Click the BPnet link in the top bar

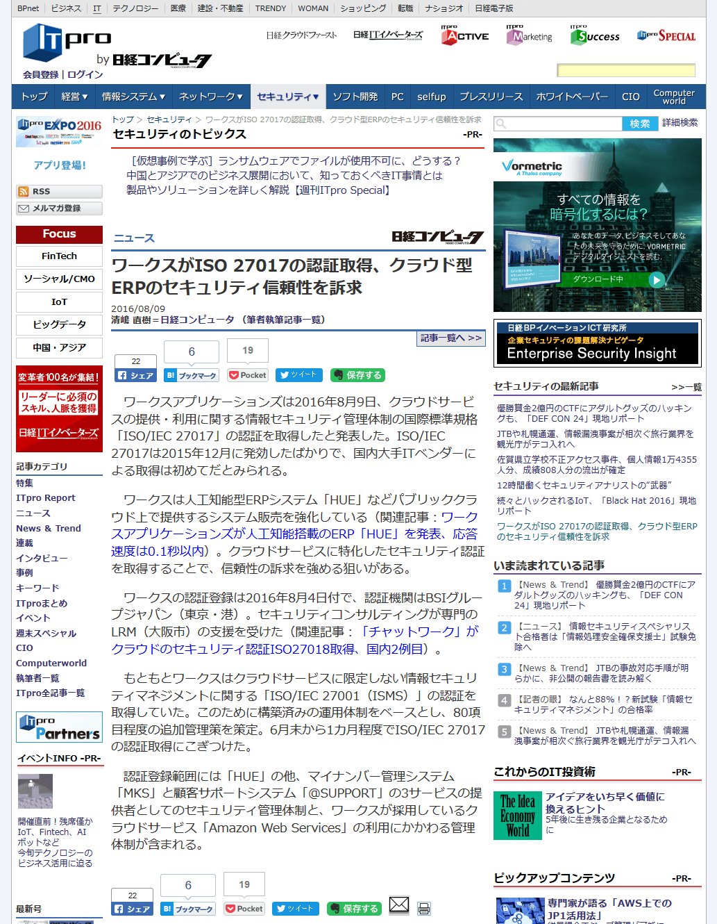[28, 8]
